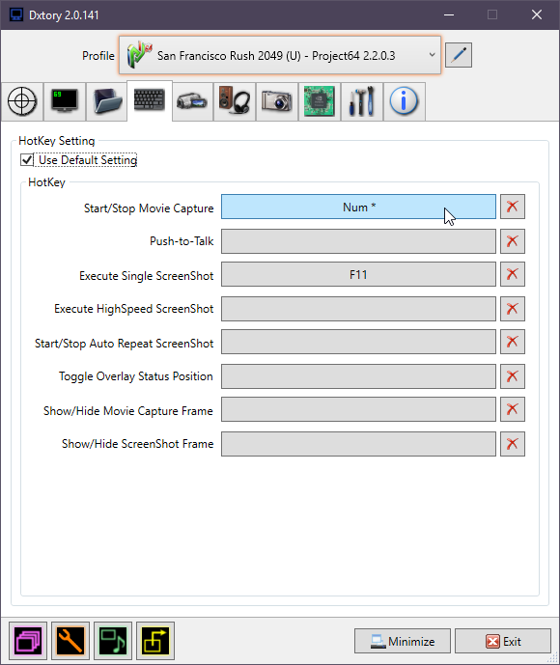Click the Execute Single ScreenShot F11 field

pos(358,274)
